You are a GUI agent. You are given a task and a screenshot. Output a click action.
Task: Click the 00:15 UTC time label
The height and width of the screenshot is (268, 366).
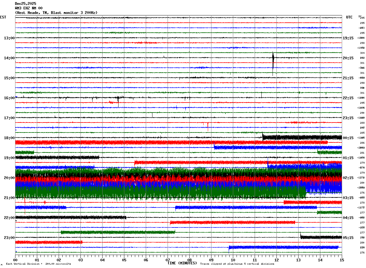click(x=348, y=138)
